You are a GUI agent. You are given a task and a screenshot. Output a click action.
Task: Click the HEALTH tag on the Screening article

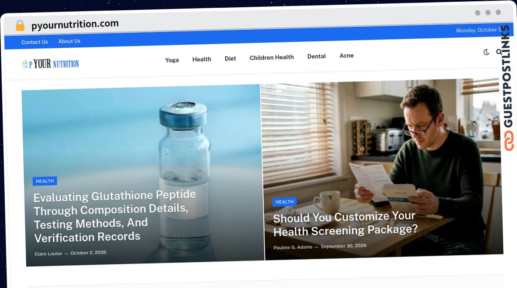pyautogui.click(x=284, y=202)
